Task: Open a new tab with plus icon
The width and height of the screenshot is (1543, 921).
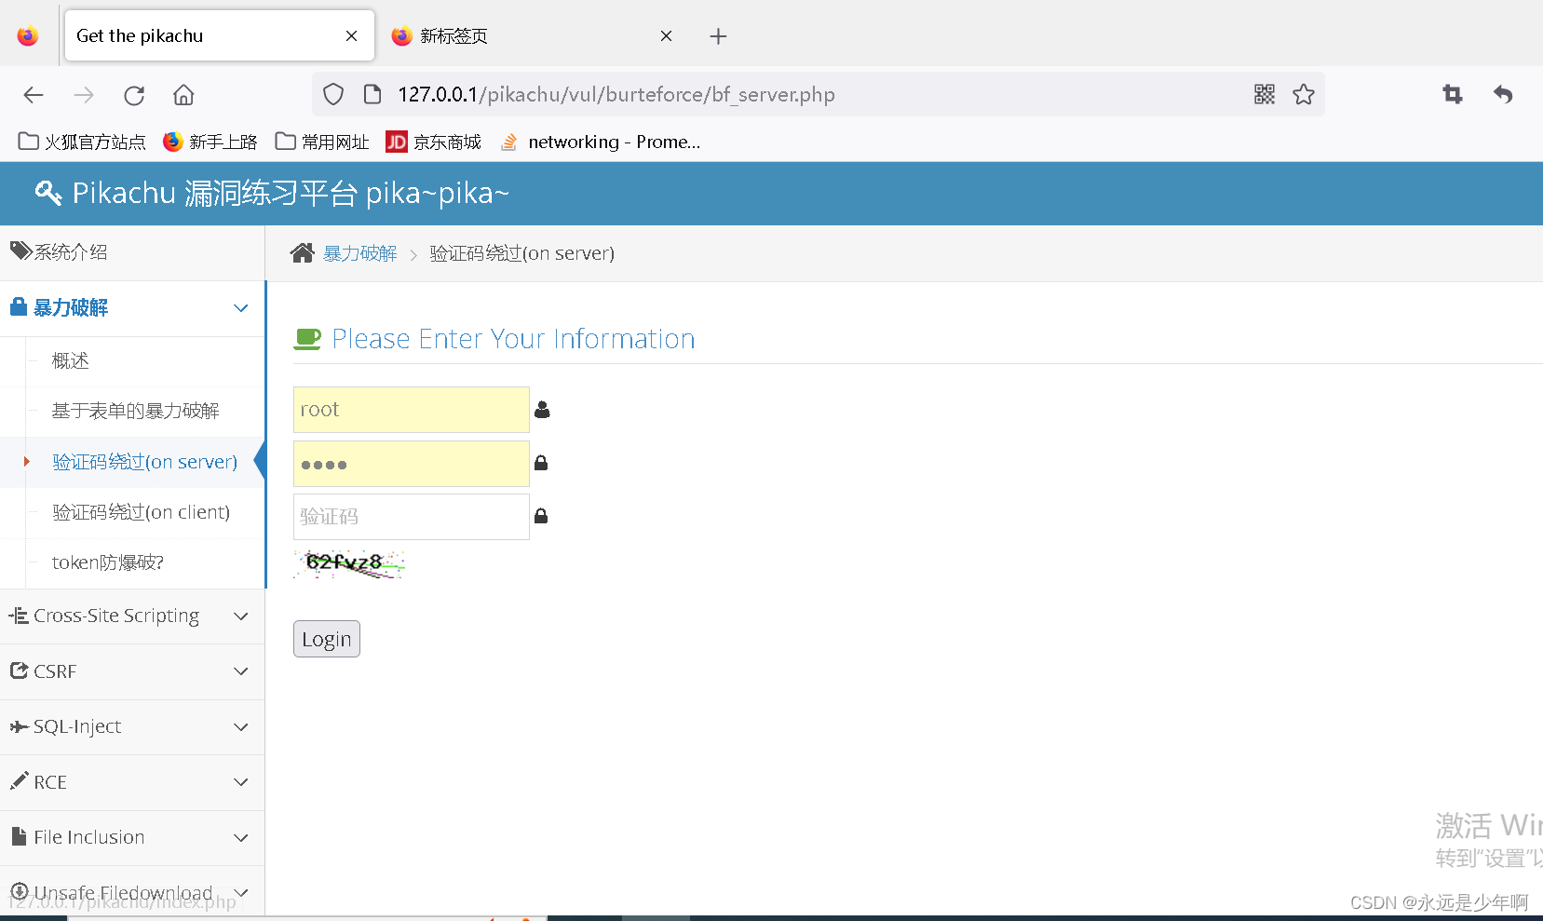Action: (718, 36)
